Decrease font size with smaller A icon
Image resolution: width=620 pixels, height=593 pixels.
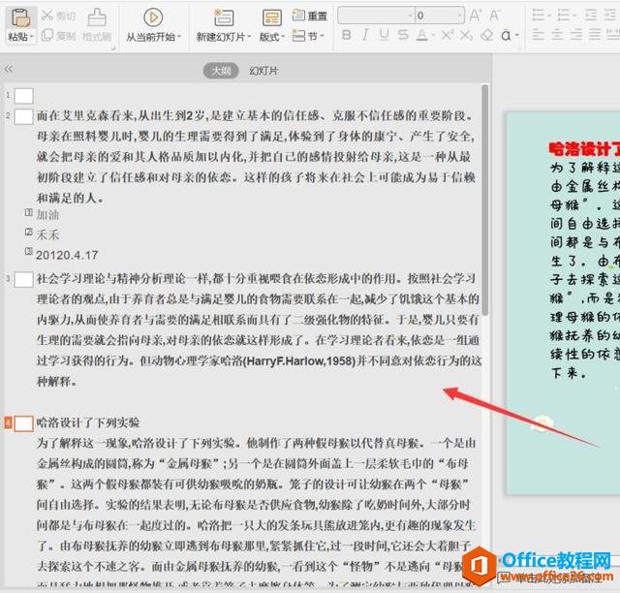[494, 16]
